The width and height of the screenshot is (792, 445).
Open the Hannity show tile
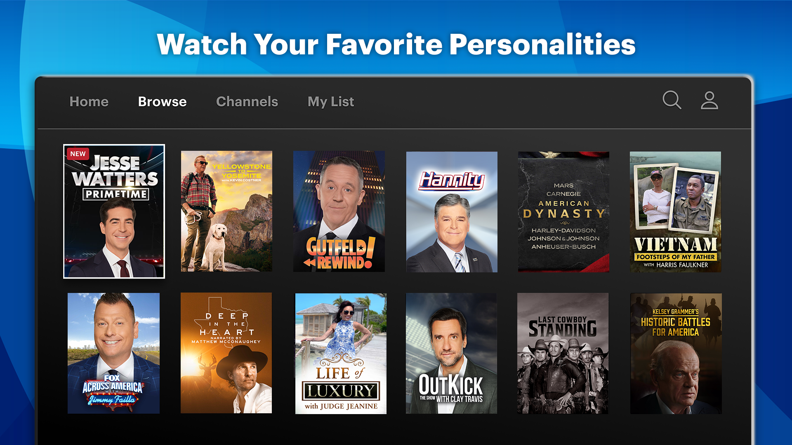coord(452,212)
